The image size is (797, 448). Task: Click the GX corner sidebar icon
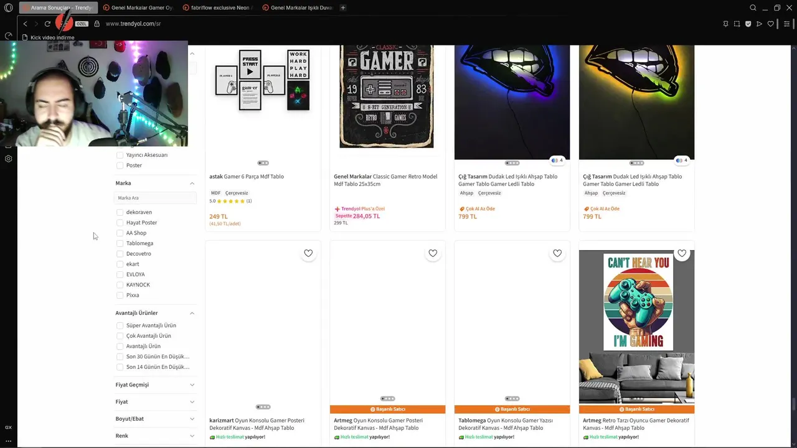(8, 427)
